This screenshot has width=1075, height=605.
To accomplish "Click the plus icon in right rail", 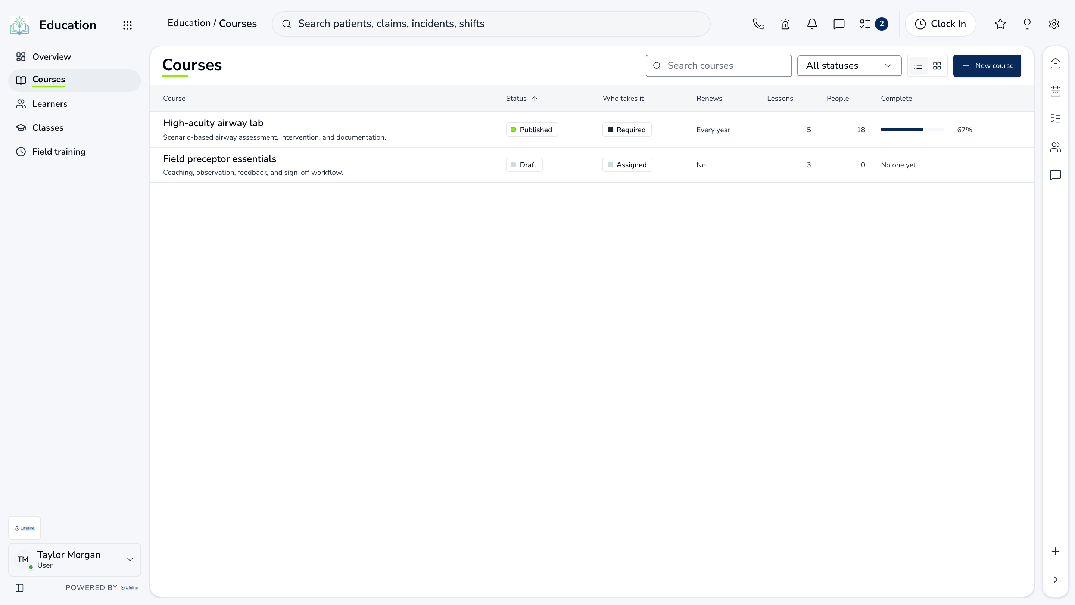I will (x=1055, y=551).
